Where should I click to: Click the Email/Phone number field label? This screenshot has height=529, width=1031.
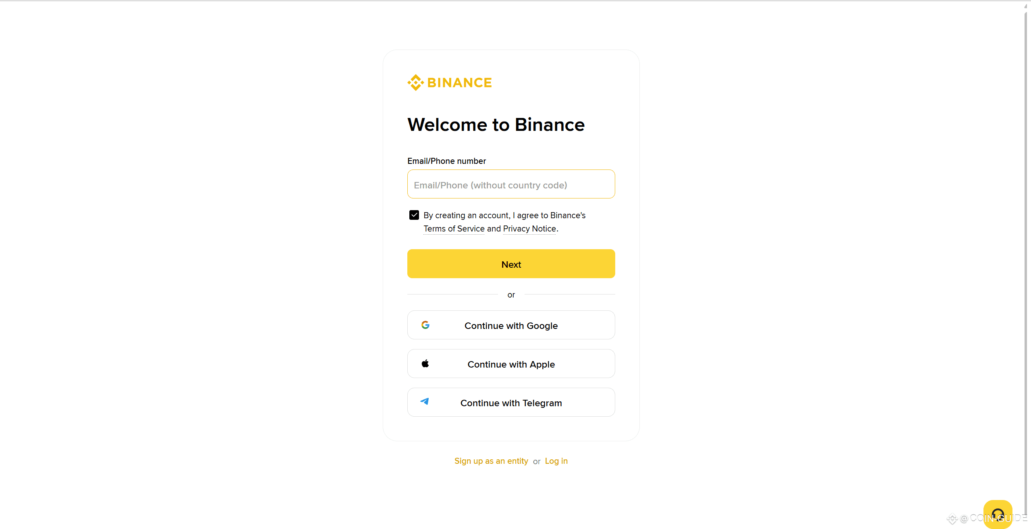[x=446, y=161]
